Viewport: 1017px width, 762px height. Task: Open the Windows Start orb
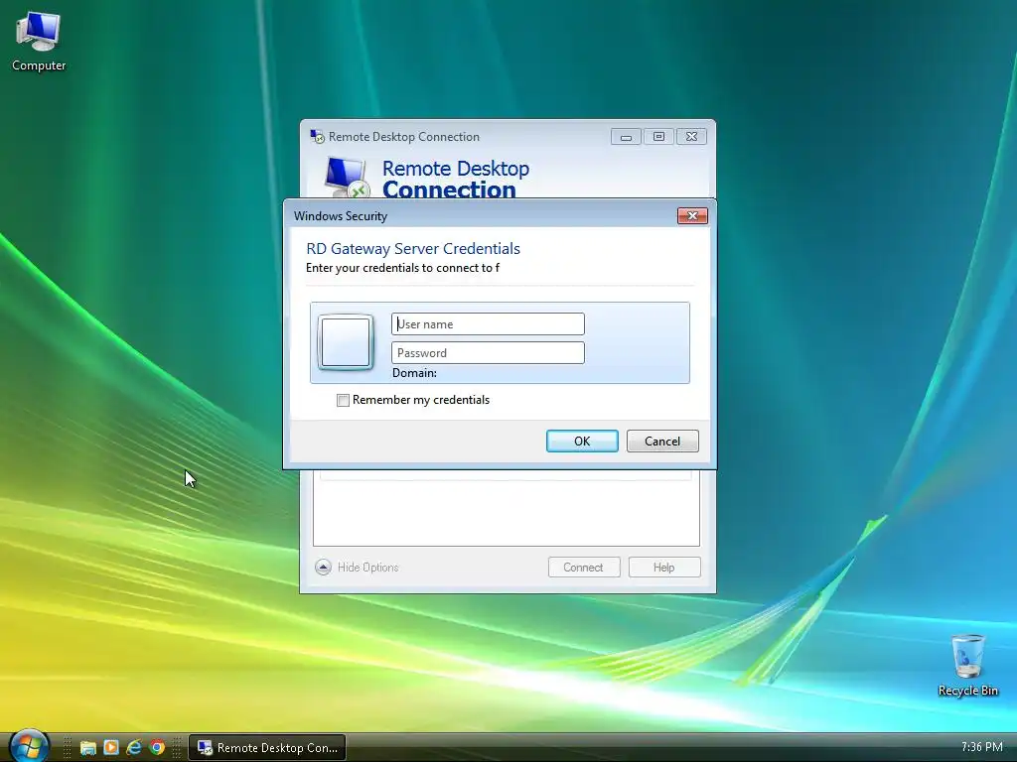(x=29, y=746)
